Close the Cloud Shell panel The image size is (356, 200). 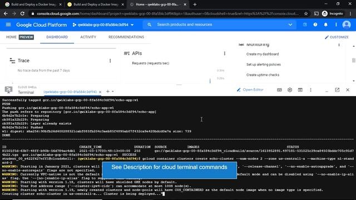[x=348, y=90]
